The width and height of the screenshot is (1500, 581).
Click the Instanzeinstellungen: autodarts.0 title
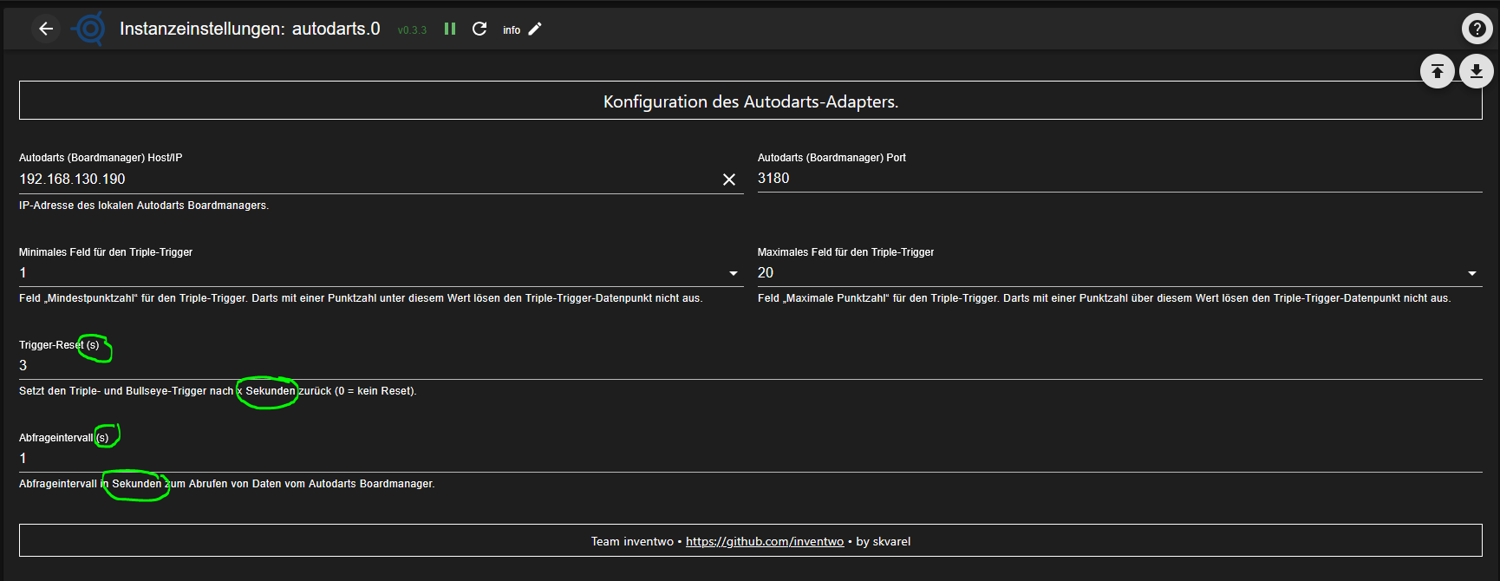[250, 29]
